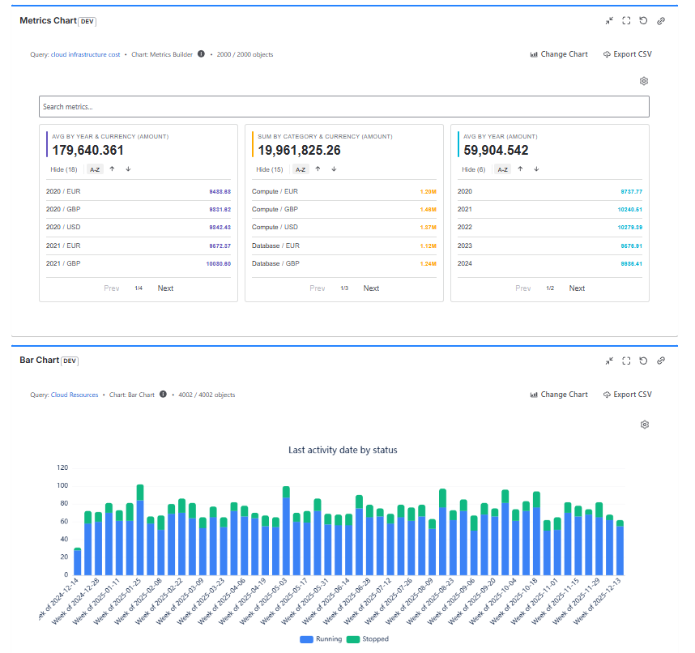Open Metrics Chart in fullscreen
The image size is (695, 653).
pyautogui.click(x=626, y=21)
